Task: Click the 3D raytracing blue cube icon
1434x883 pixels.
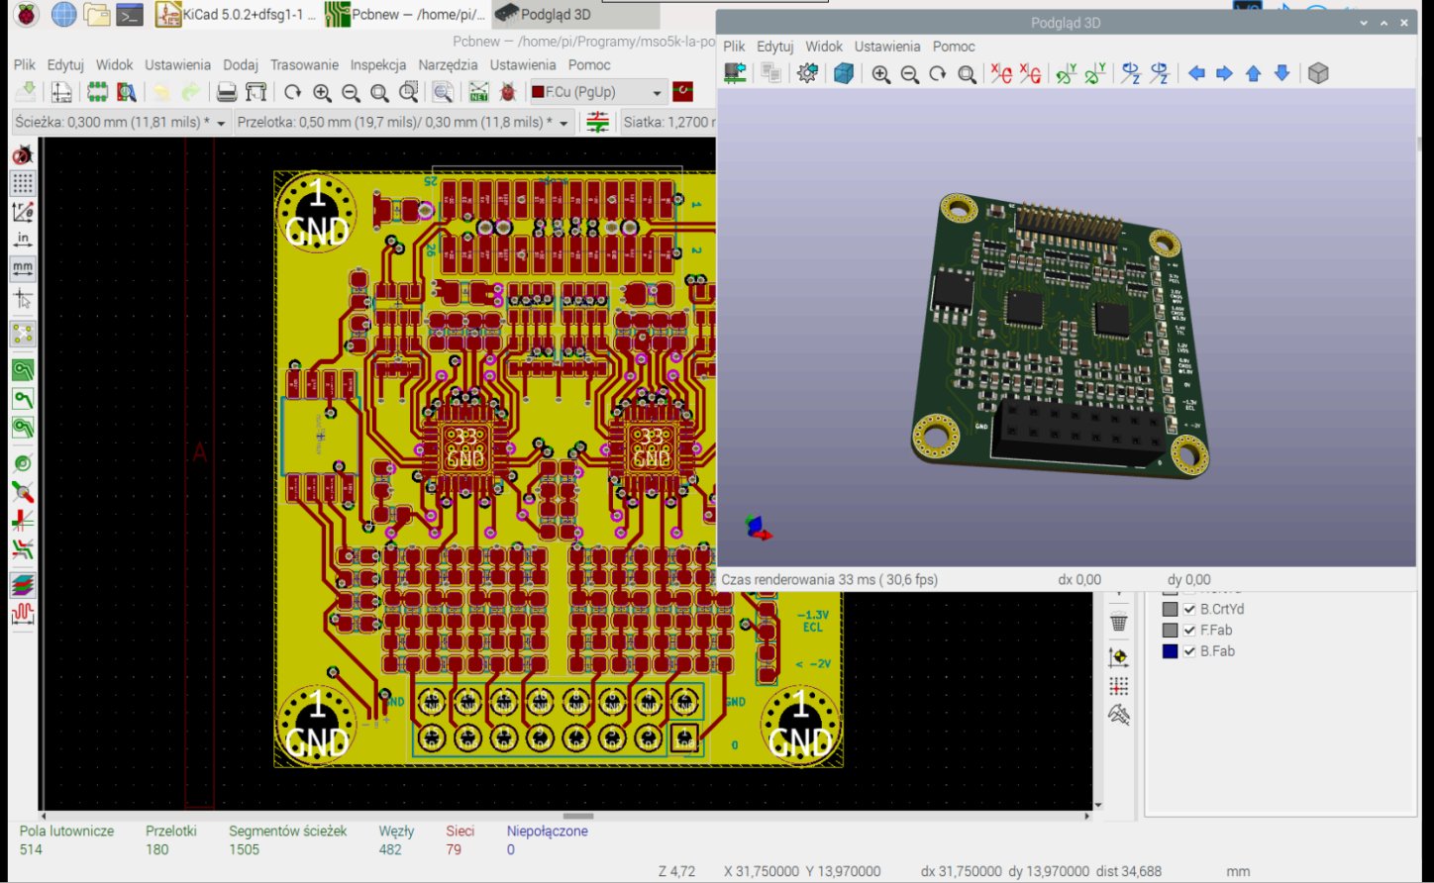Action: pos(844,73)
